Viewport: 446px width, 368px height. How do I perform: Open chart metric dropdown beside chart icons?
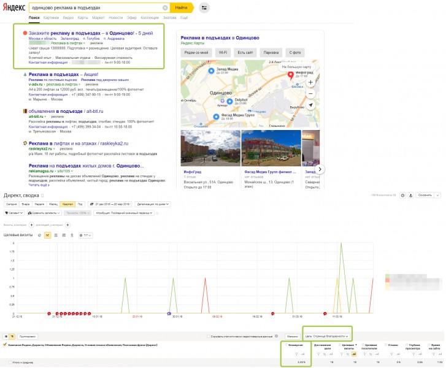tap(86, 235)
